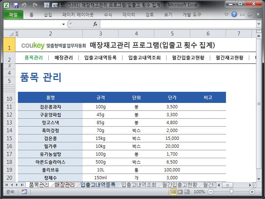This screenshot has height=199, width=265.
Task: Go to 입출고내역조회 navigation link
Action: click(x=144, y=58)
